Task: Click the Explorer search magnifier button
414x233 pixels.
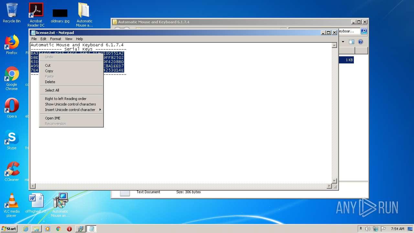Action: (364, 31)
